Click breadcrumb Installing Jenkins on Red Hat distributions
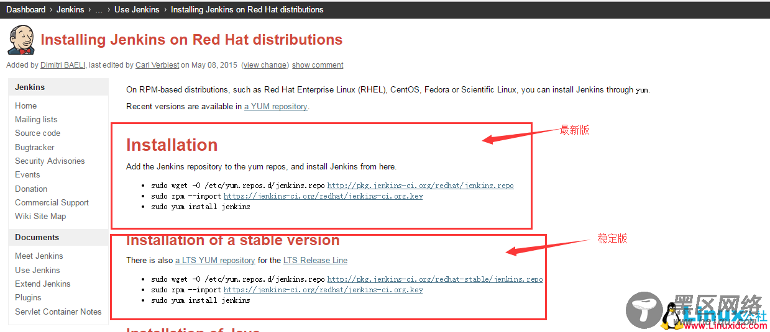 pyautogui.click(x=247, y=9)
